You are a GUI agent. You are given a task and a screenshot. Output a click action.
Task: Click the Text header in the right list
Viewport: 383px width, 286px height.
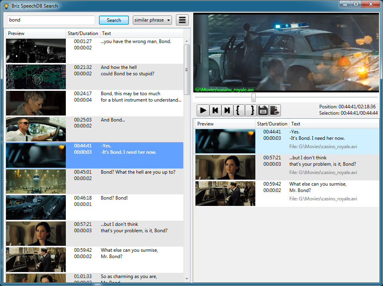point(334,124)
